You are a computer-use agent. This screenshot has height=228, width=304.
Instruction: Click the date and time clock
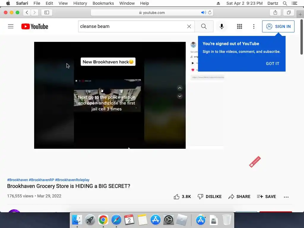coord(245,3)
